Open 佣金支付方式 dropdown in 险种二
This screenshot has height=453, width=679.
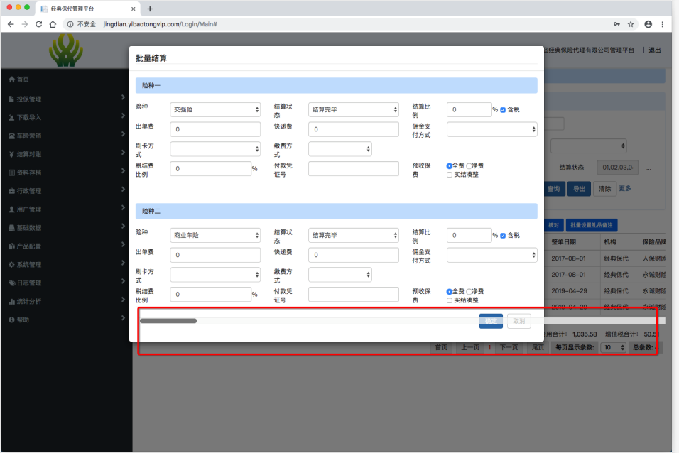click(x=492, y=255)
